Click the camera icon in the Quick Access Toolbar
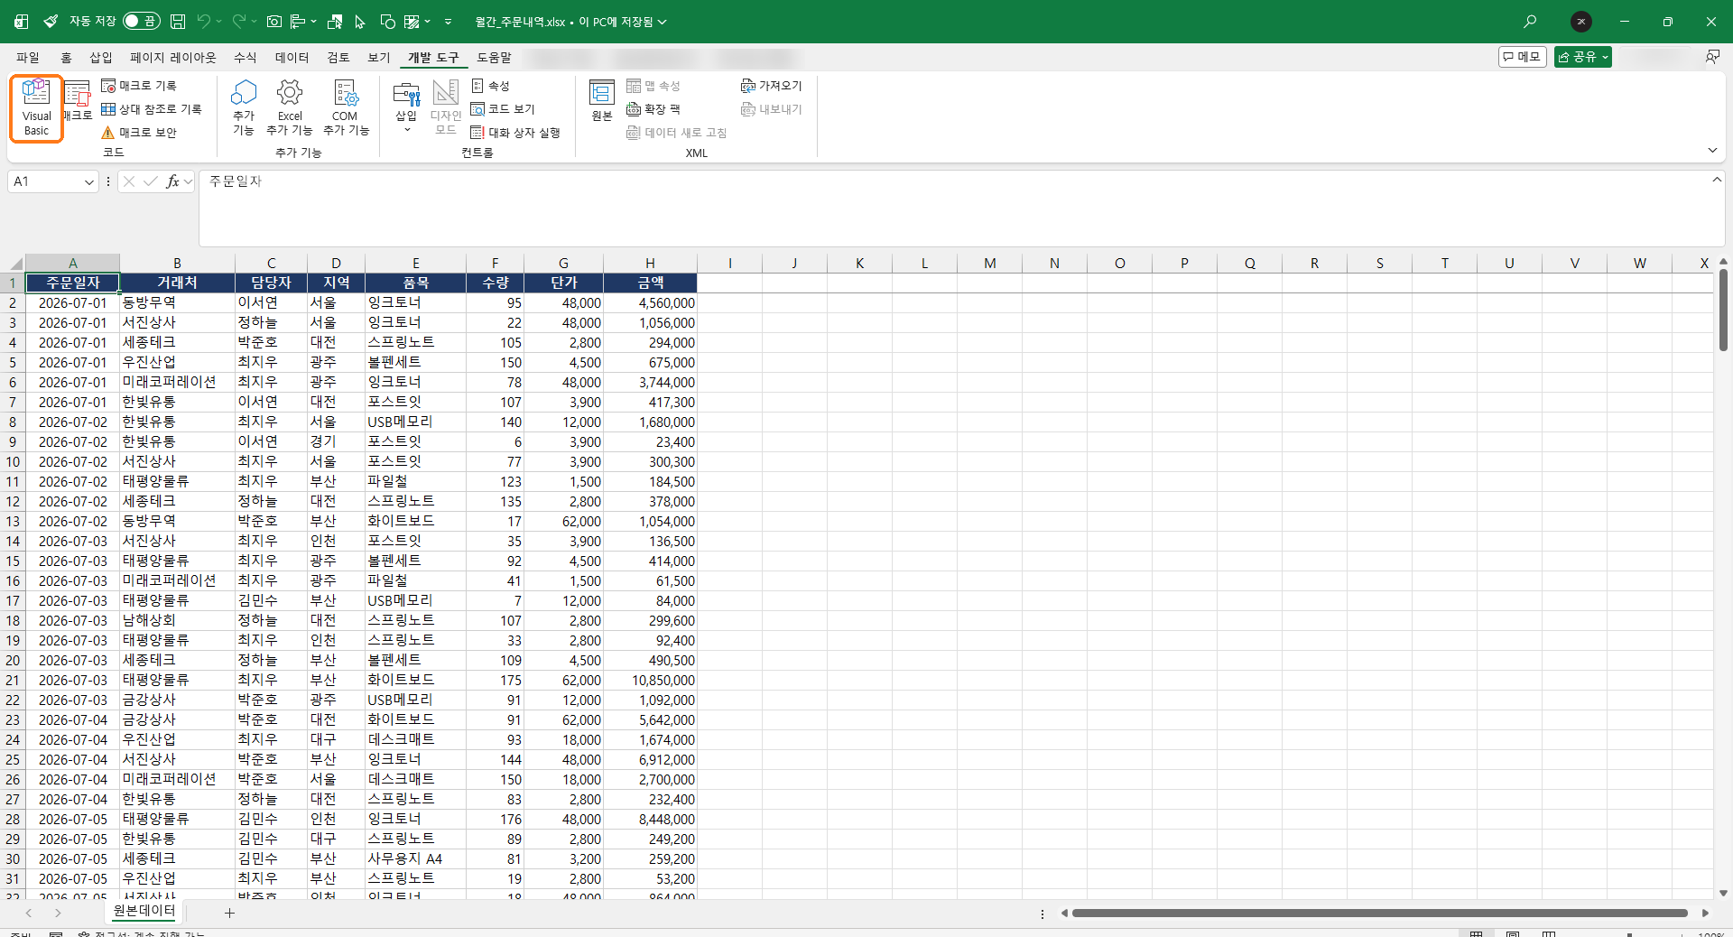Image resolution: width=1733 pixels, height=937 pixels. pos(274,22)
